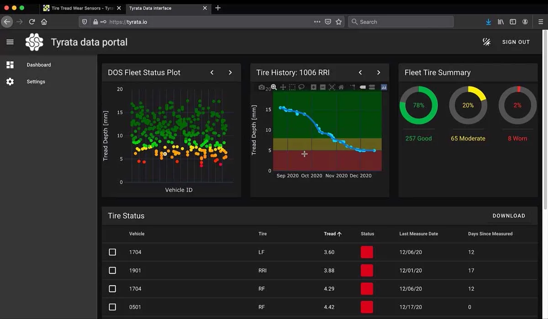Open Dashboard from the sidebar

[x=38, y=65]
